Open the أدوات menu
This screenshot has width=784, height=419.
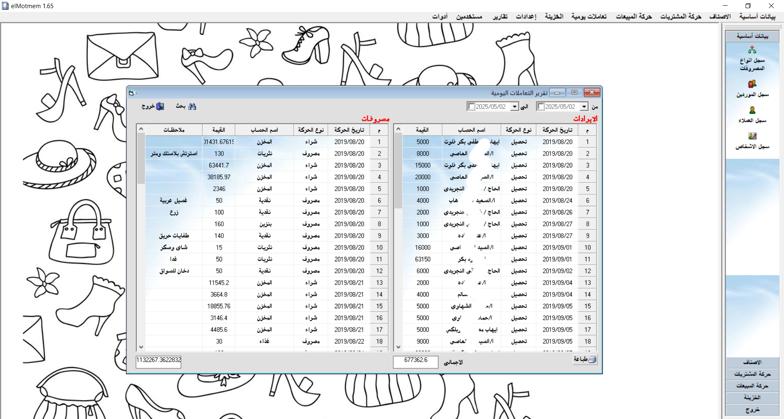click(441, 16)
